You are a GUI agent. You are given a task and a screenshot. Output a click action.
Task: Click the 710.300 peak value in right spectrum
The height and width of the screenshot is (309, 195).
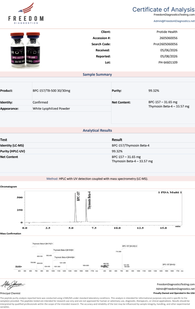click(118, 252)
